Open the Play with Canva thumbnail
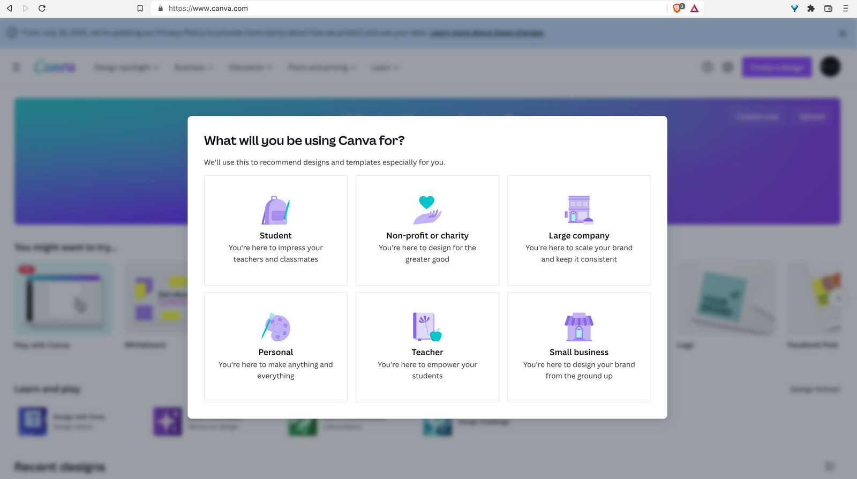 (x=63, y=298)
